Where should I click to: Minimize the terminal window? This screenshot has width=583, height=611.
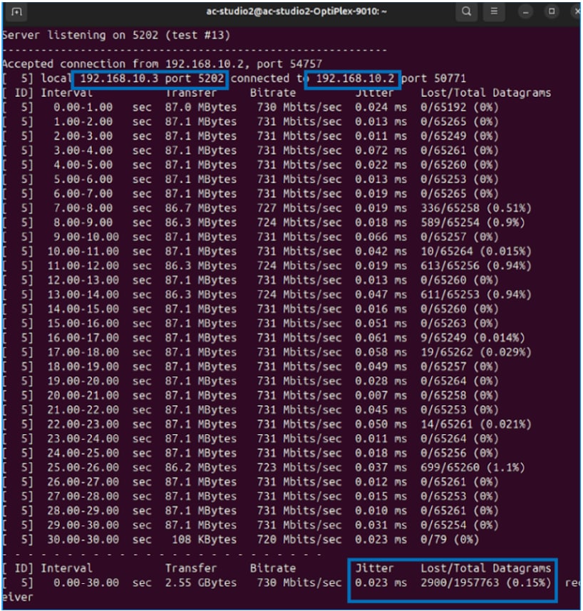[x=527, y=12]
